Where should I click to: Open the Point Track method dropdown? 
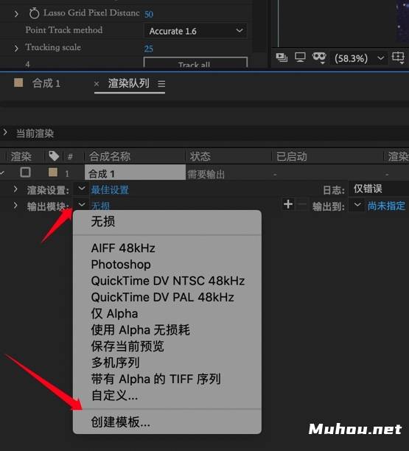pyautogui.click(x=195, y=31)
